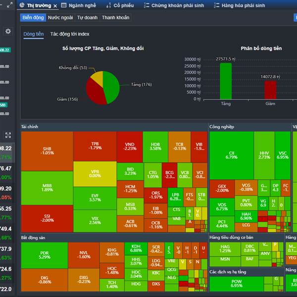Select CTG 1.05% tile

tap(152, 175)
